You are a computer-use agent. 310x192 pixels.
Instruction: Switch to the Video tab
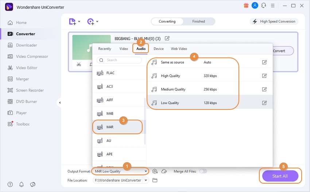(124, 49)
